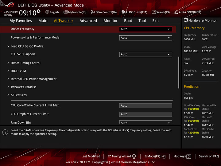Open CPU SVID Support dropdown

pos(145,54)
